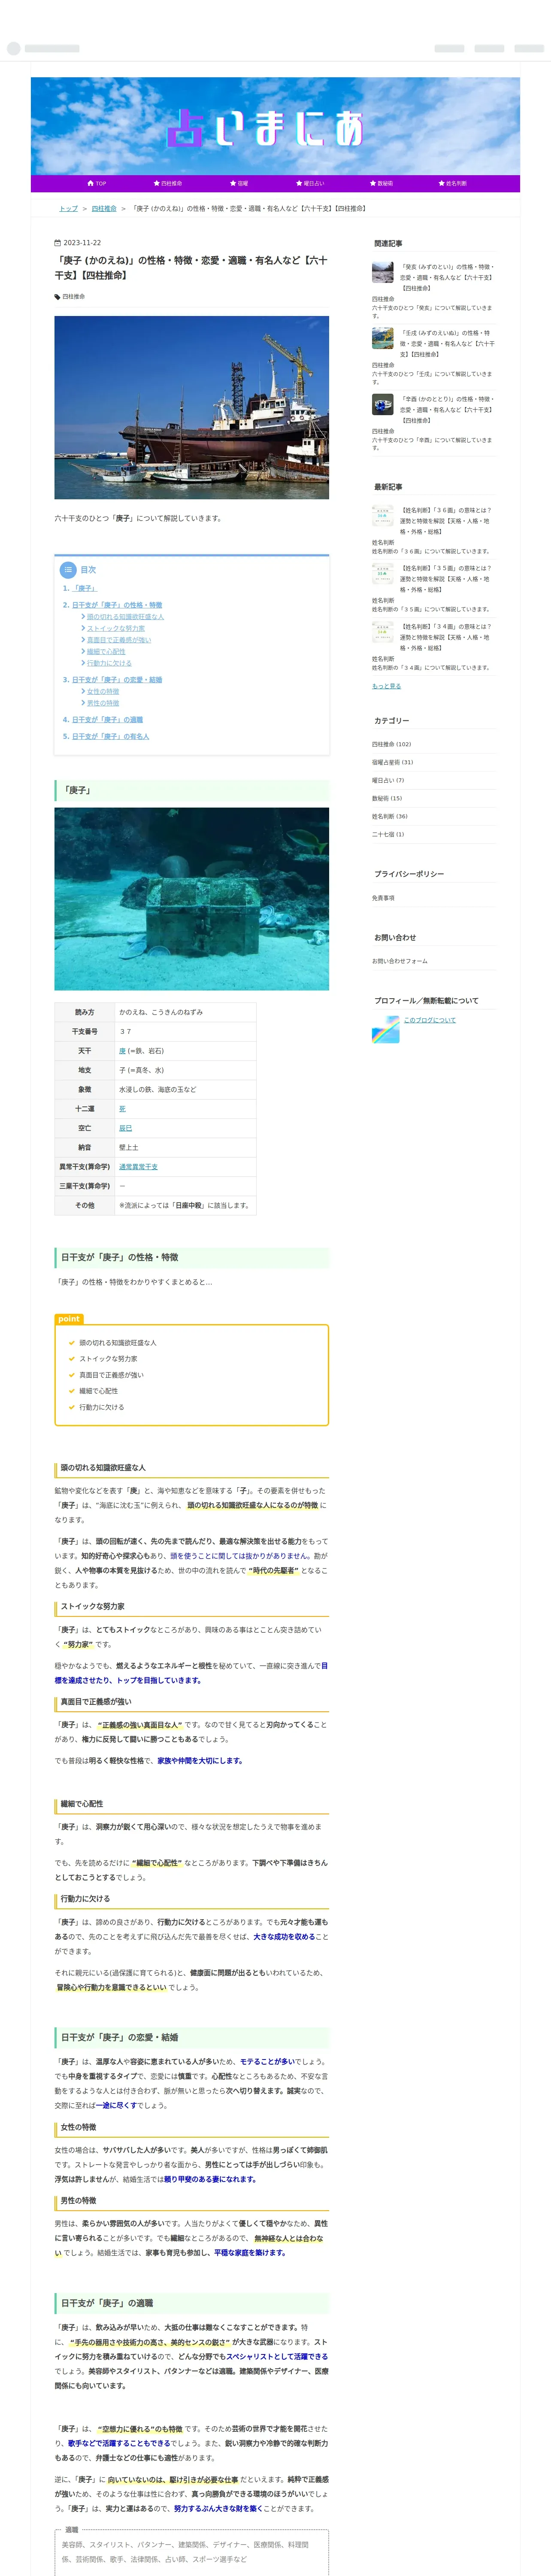Click the 干支番号 value 37

125,1032
